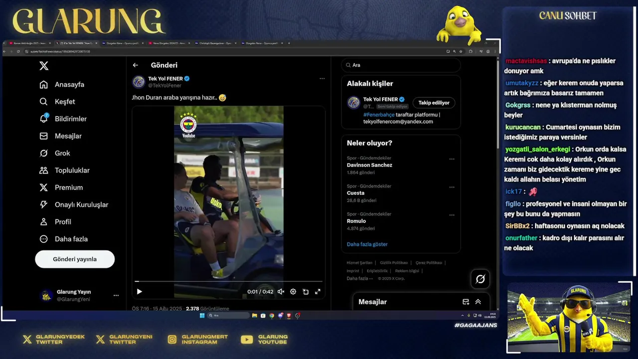Open a new browser tab
This screenshot has height=359, width=638.
(x=289, y=43)
